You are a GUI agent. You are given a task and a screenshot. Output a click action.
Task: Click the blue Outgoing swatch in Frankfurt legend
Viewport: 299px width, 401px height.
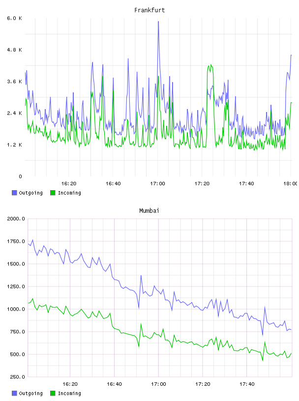click(x=14, y=193)
